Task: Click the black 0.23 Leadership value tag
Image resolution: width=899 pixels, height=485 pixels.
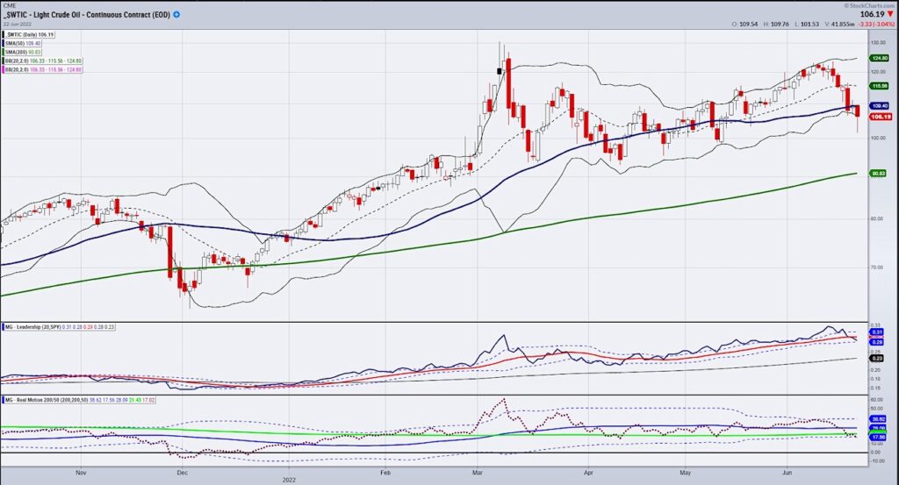Action: click(877, 359)
